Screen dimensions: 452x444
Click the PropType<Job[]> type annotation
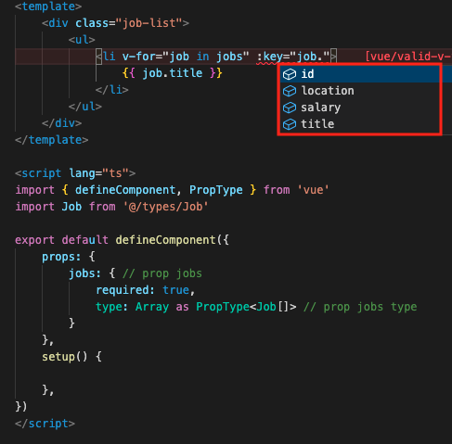point(246,307)
